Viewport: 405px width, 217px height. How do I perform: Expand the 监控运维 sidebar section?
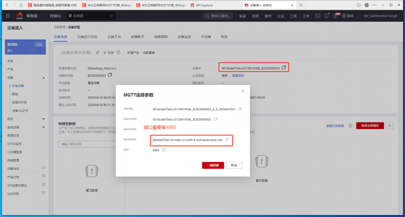pos(43,127)
